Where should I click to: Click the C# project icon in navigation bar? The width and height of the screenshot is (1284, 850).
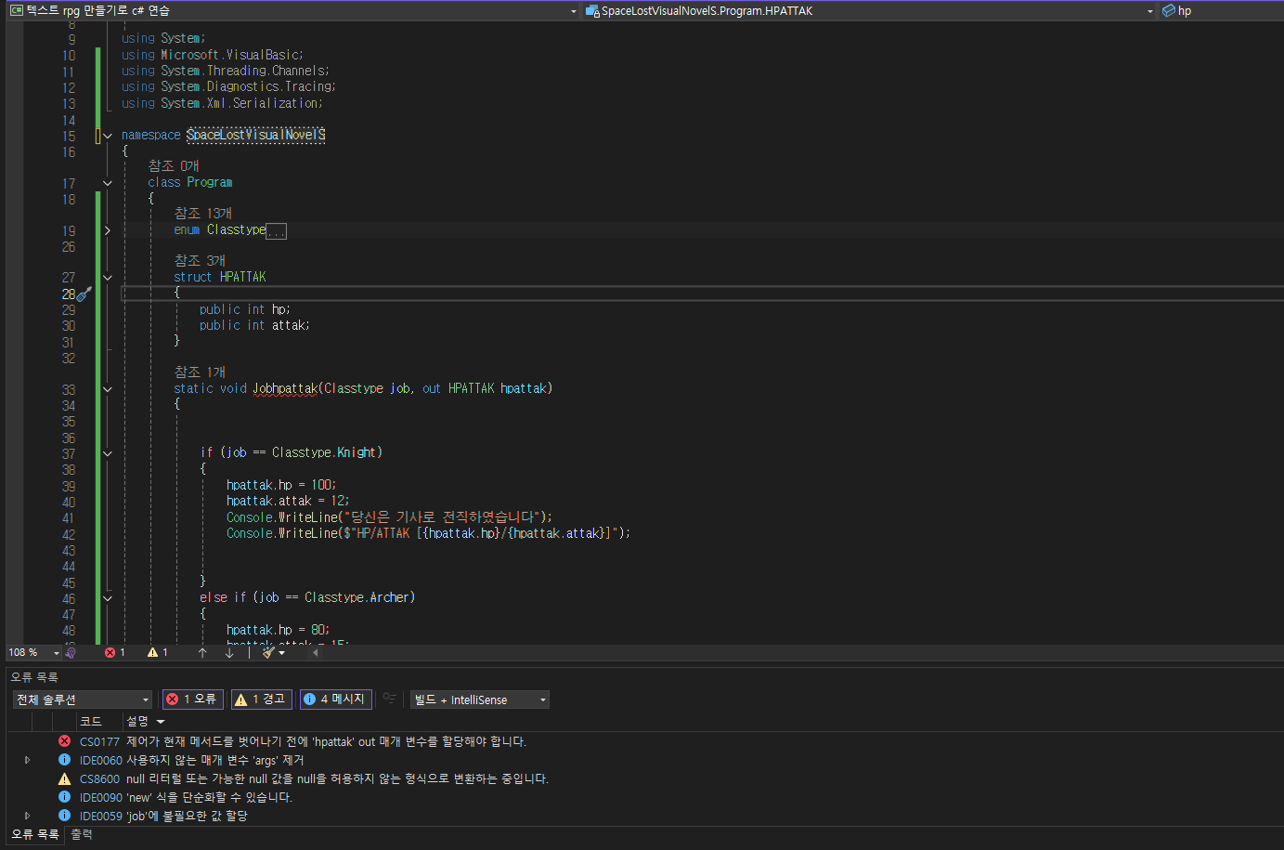[x=16, y=11]
